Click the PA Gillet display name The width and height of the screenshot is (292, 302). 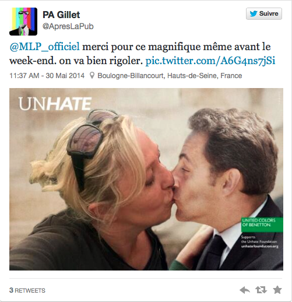coord(61,15)
